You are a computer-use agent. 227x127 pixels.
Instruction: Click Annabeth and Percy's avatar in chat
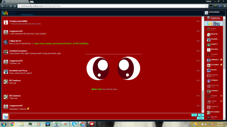point(6,72)
